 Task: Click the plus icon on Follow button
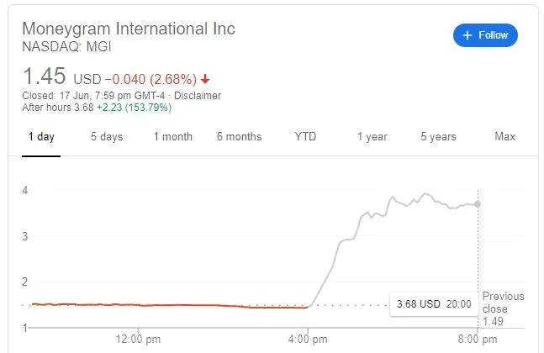467,35
